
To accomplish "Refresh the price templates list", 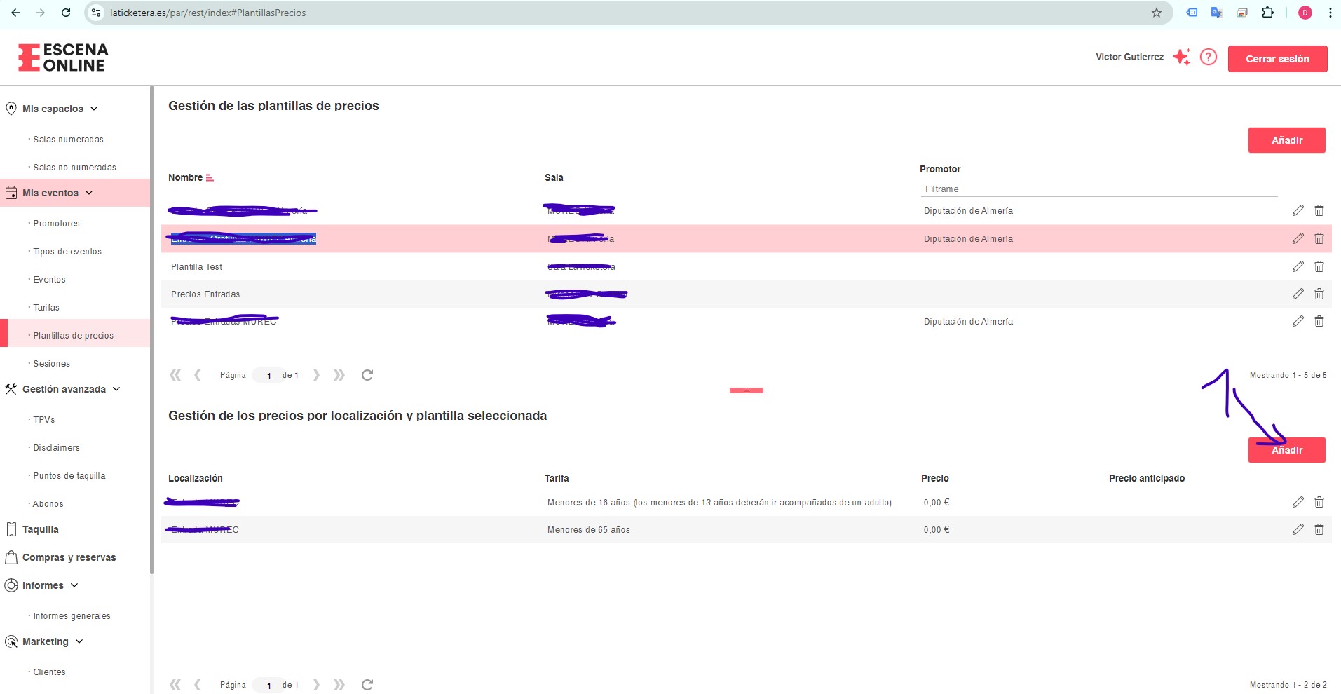I will point(367,375).
